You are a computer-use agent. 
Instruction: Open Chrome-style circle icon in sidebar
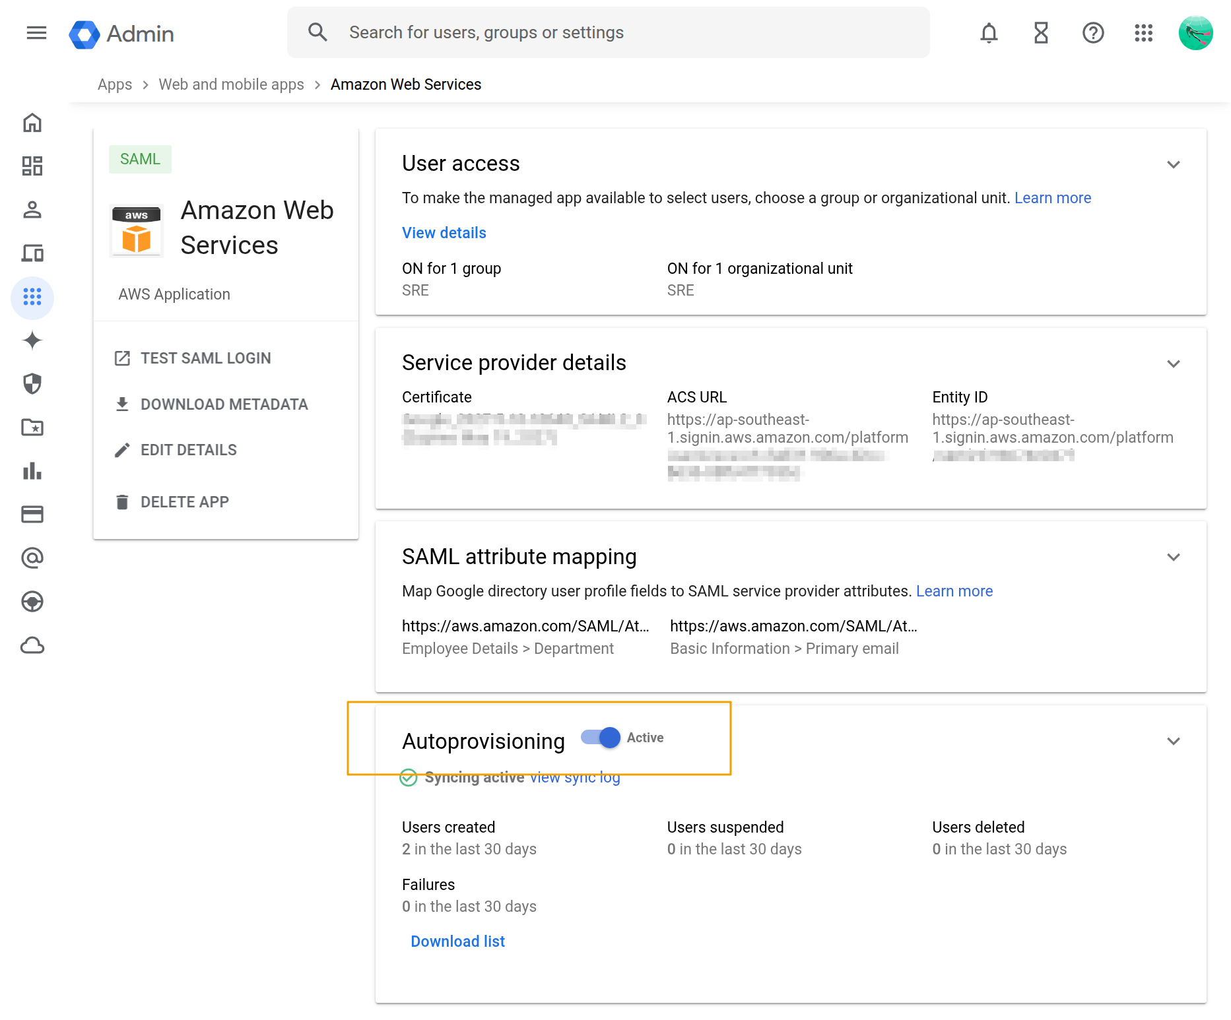pos(32,602)
